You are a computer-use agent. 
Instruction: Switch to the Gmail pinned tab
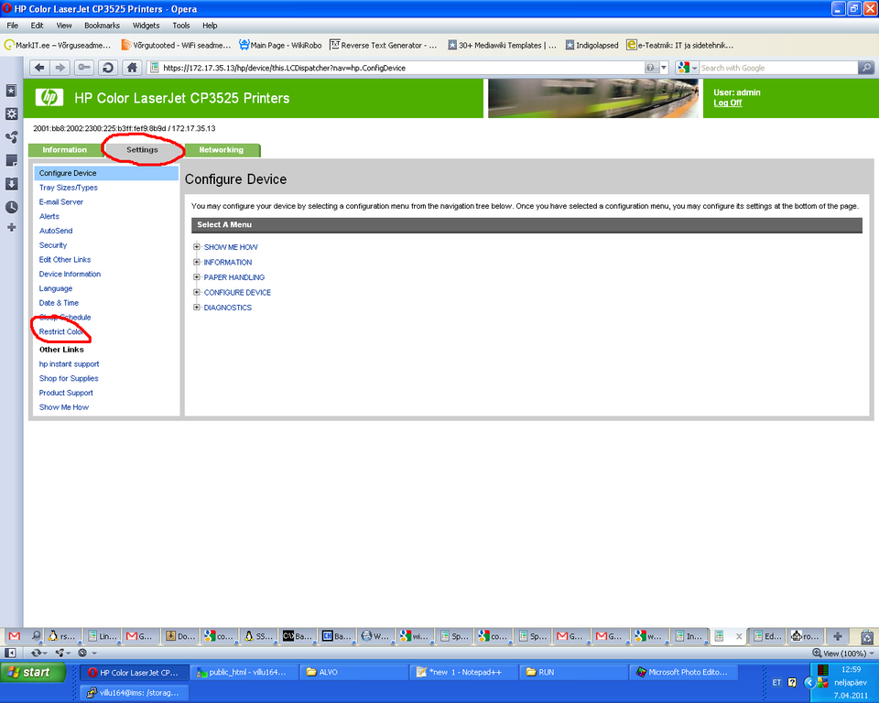coord(15,636)
